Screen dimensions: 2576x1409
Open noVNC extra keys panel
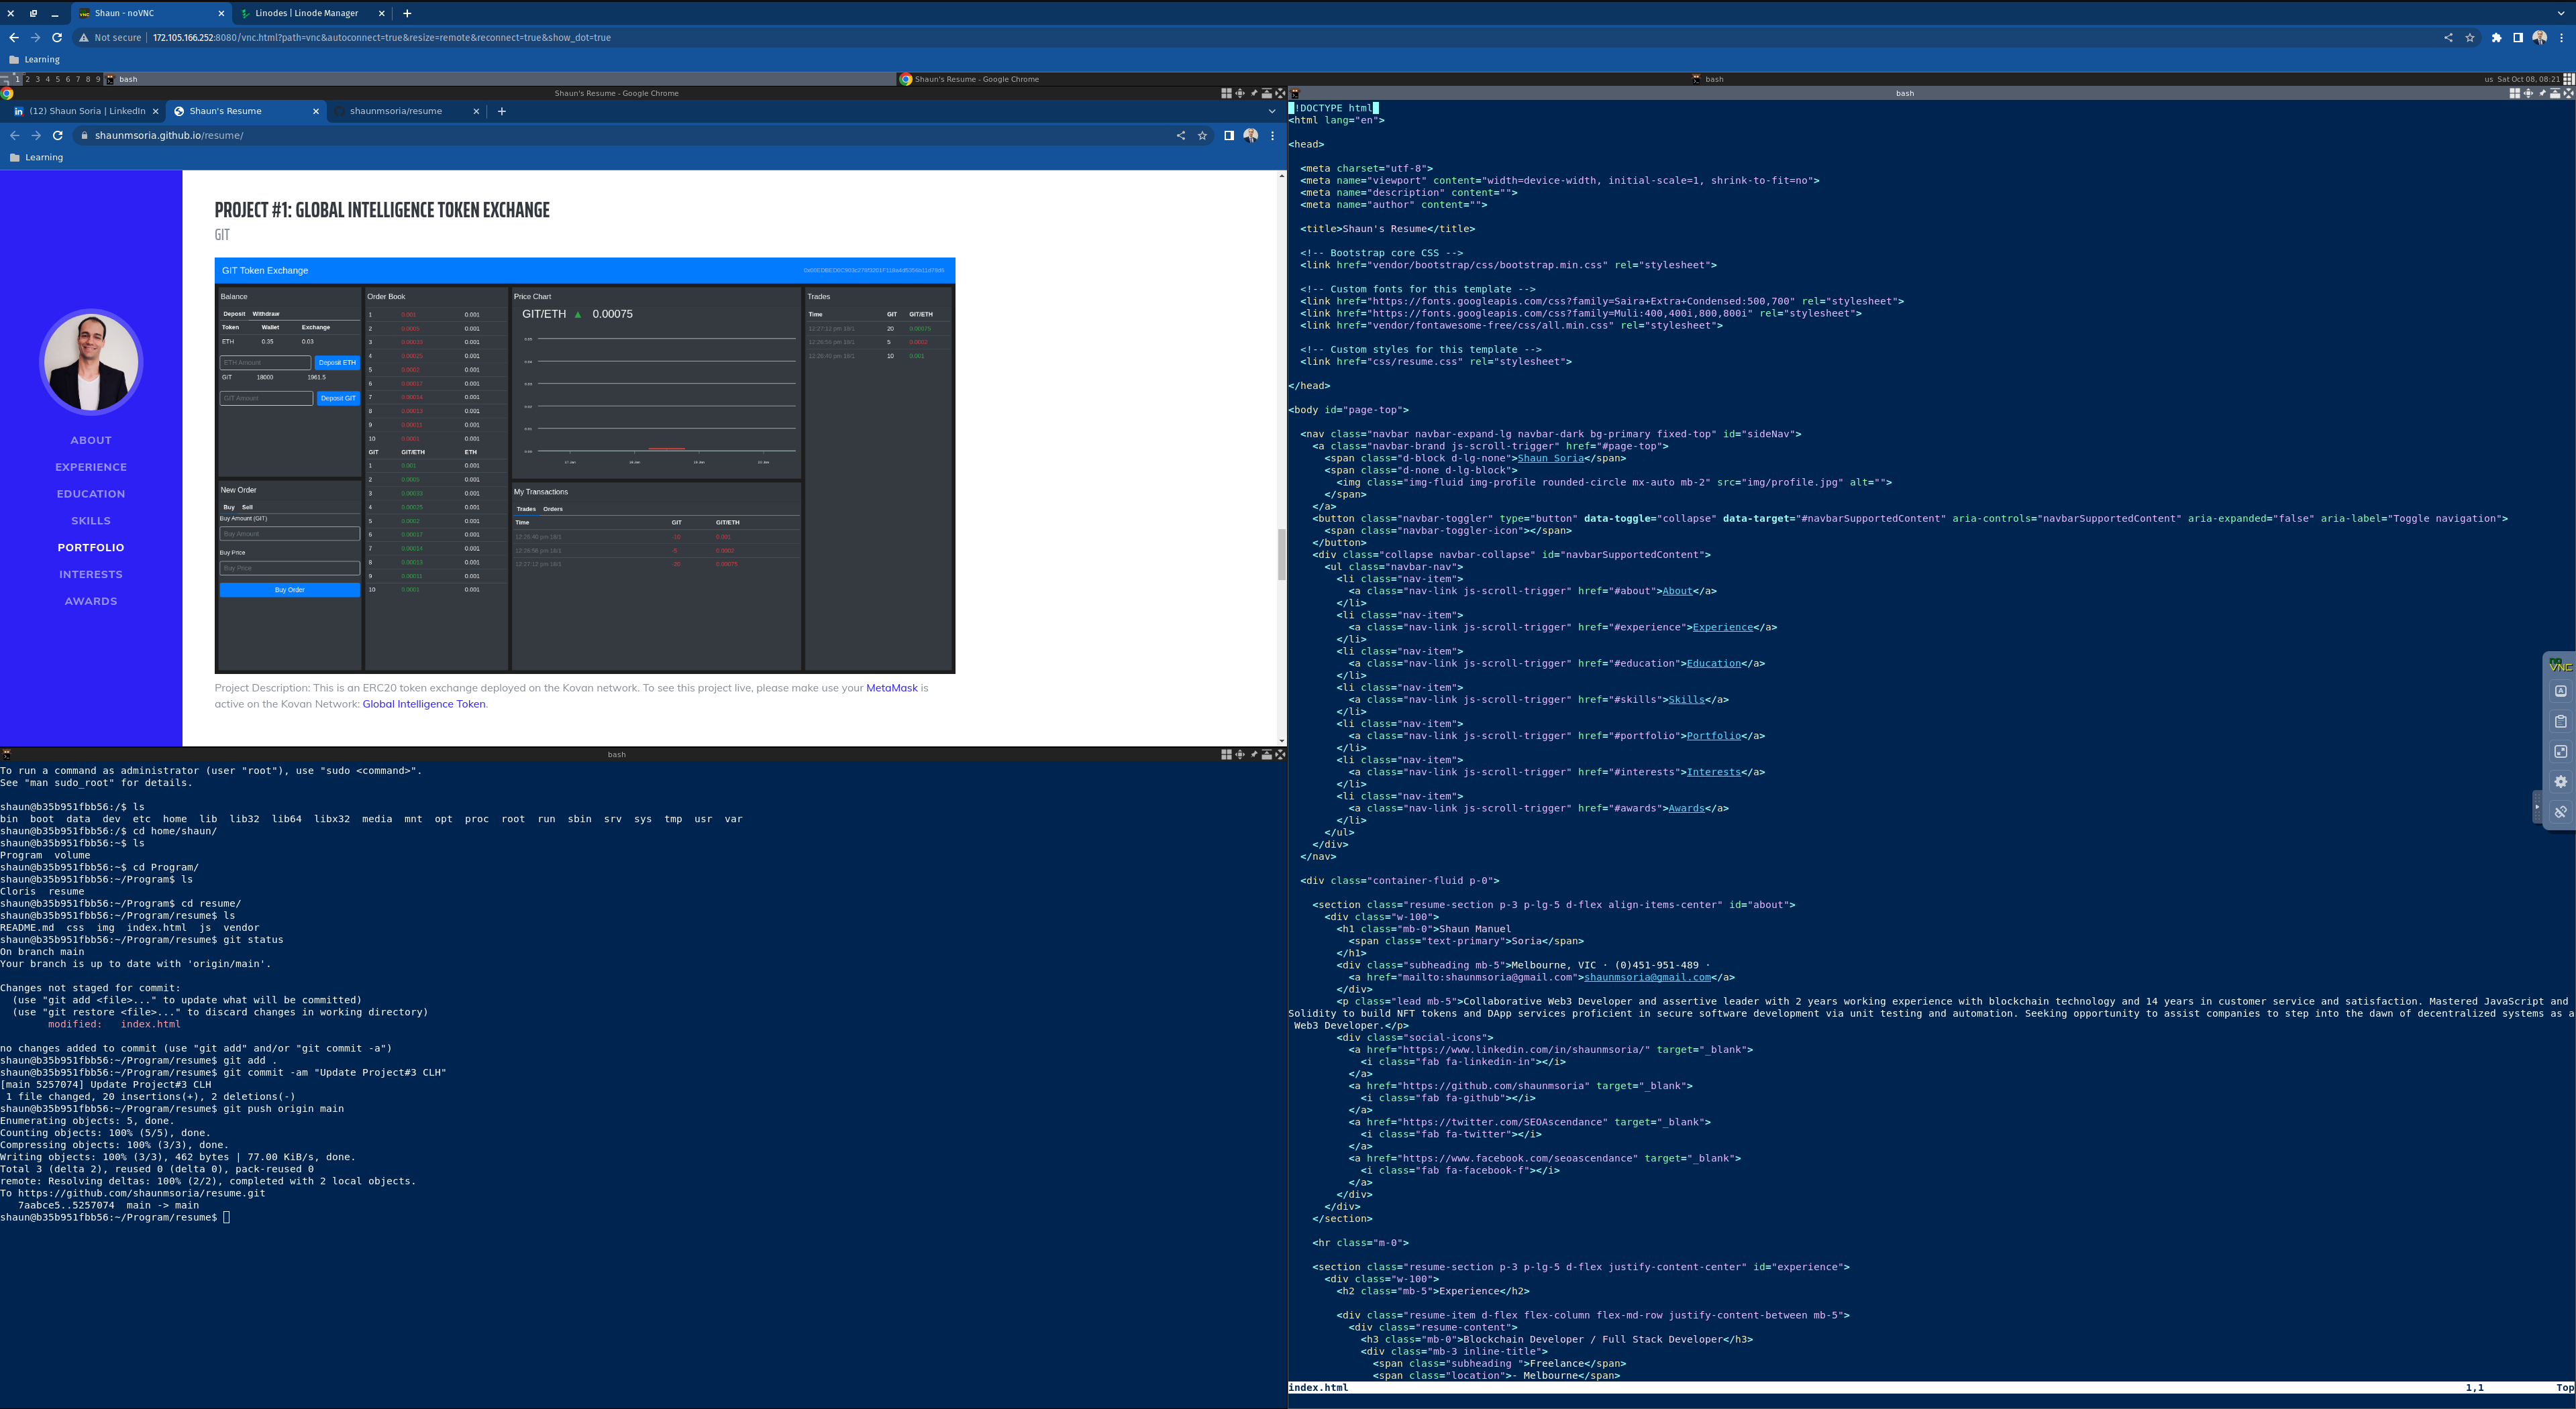2560,691
